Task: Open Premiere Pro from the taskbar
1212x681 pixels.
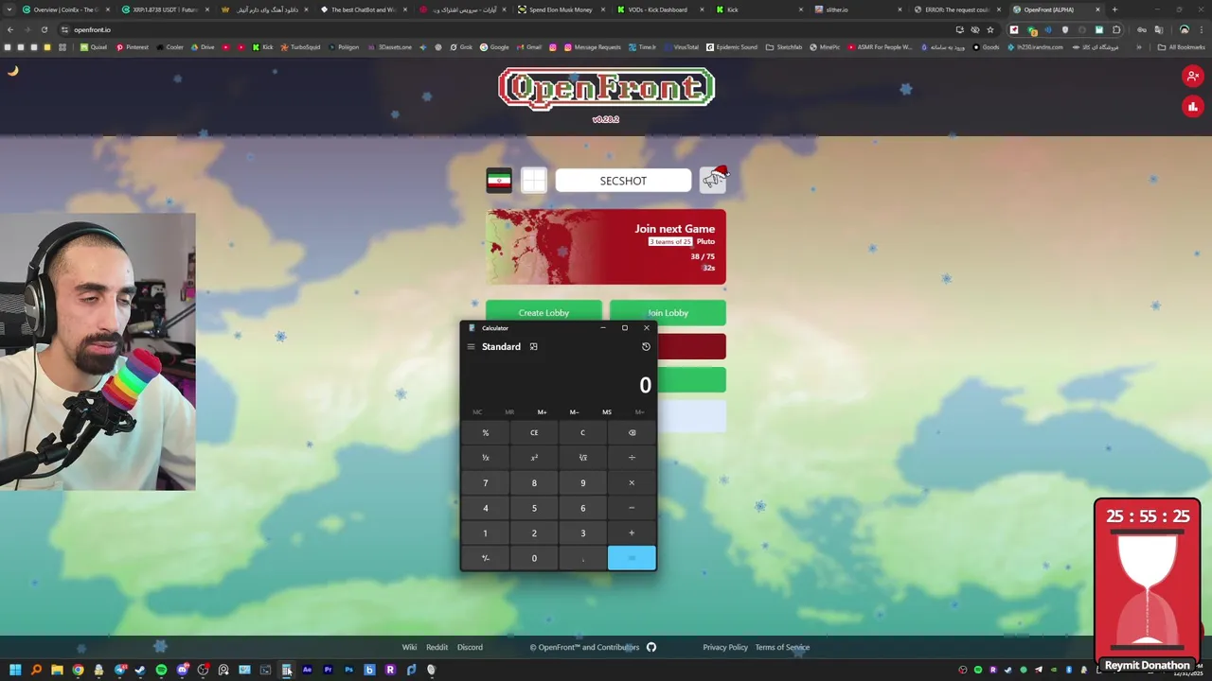Action: 328,670
